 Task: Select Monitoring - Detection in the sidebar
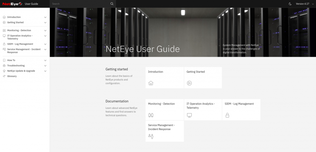[x=19, y=31]
